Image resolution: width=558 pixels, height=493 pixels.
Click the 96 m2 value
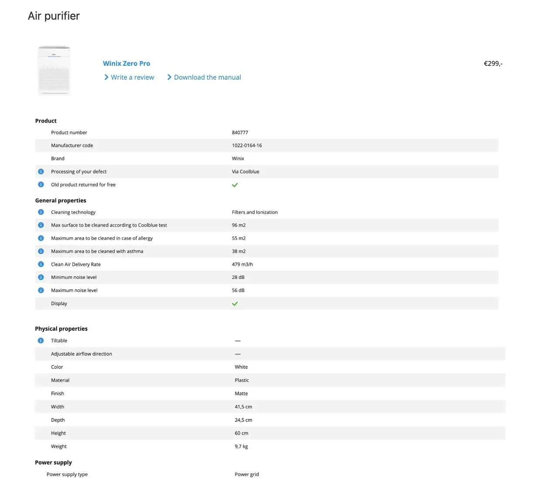(x=239, y=225)
